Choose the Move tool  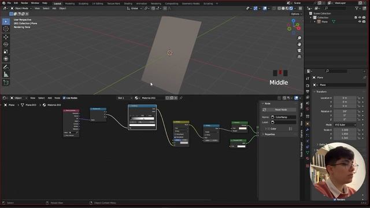pyautogui.click(x=6, y=37)
